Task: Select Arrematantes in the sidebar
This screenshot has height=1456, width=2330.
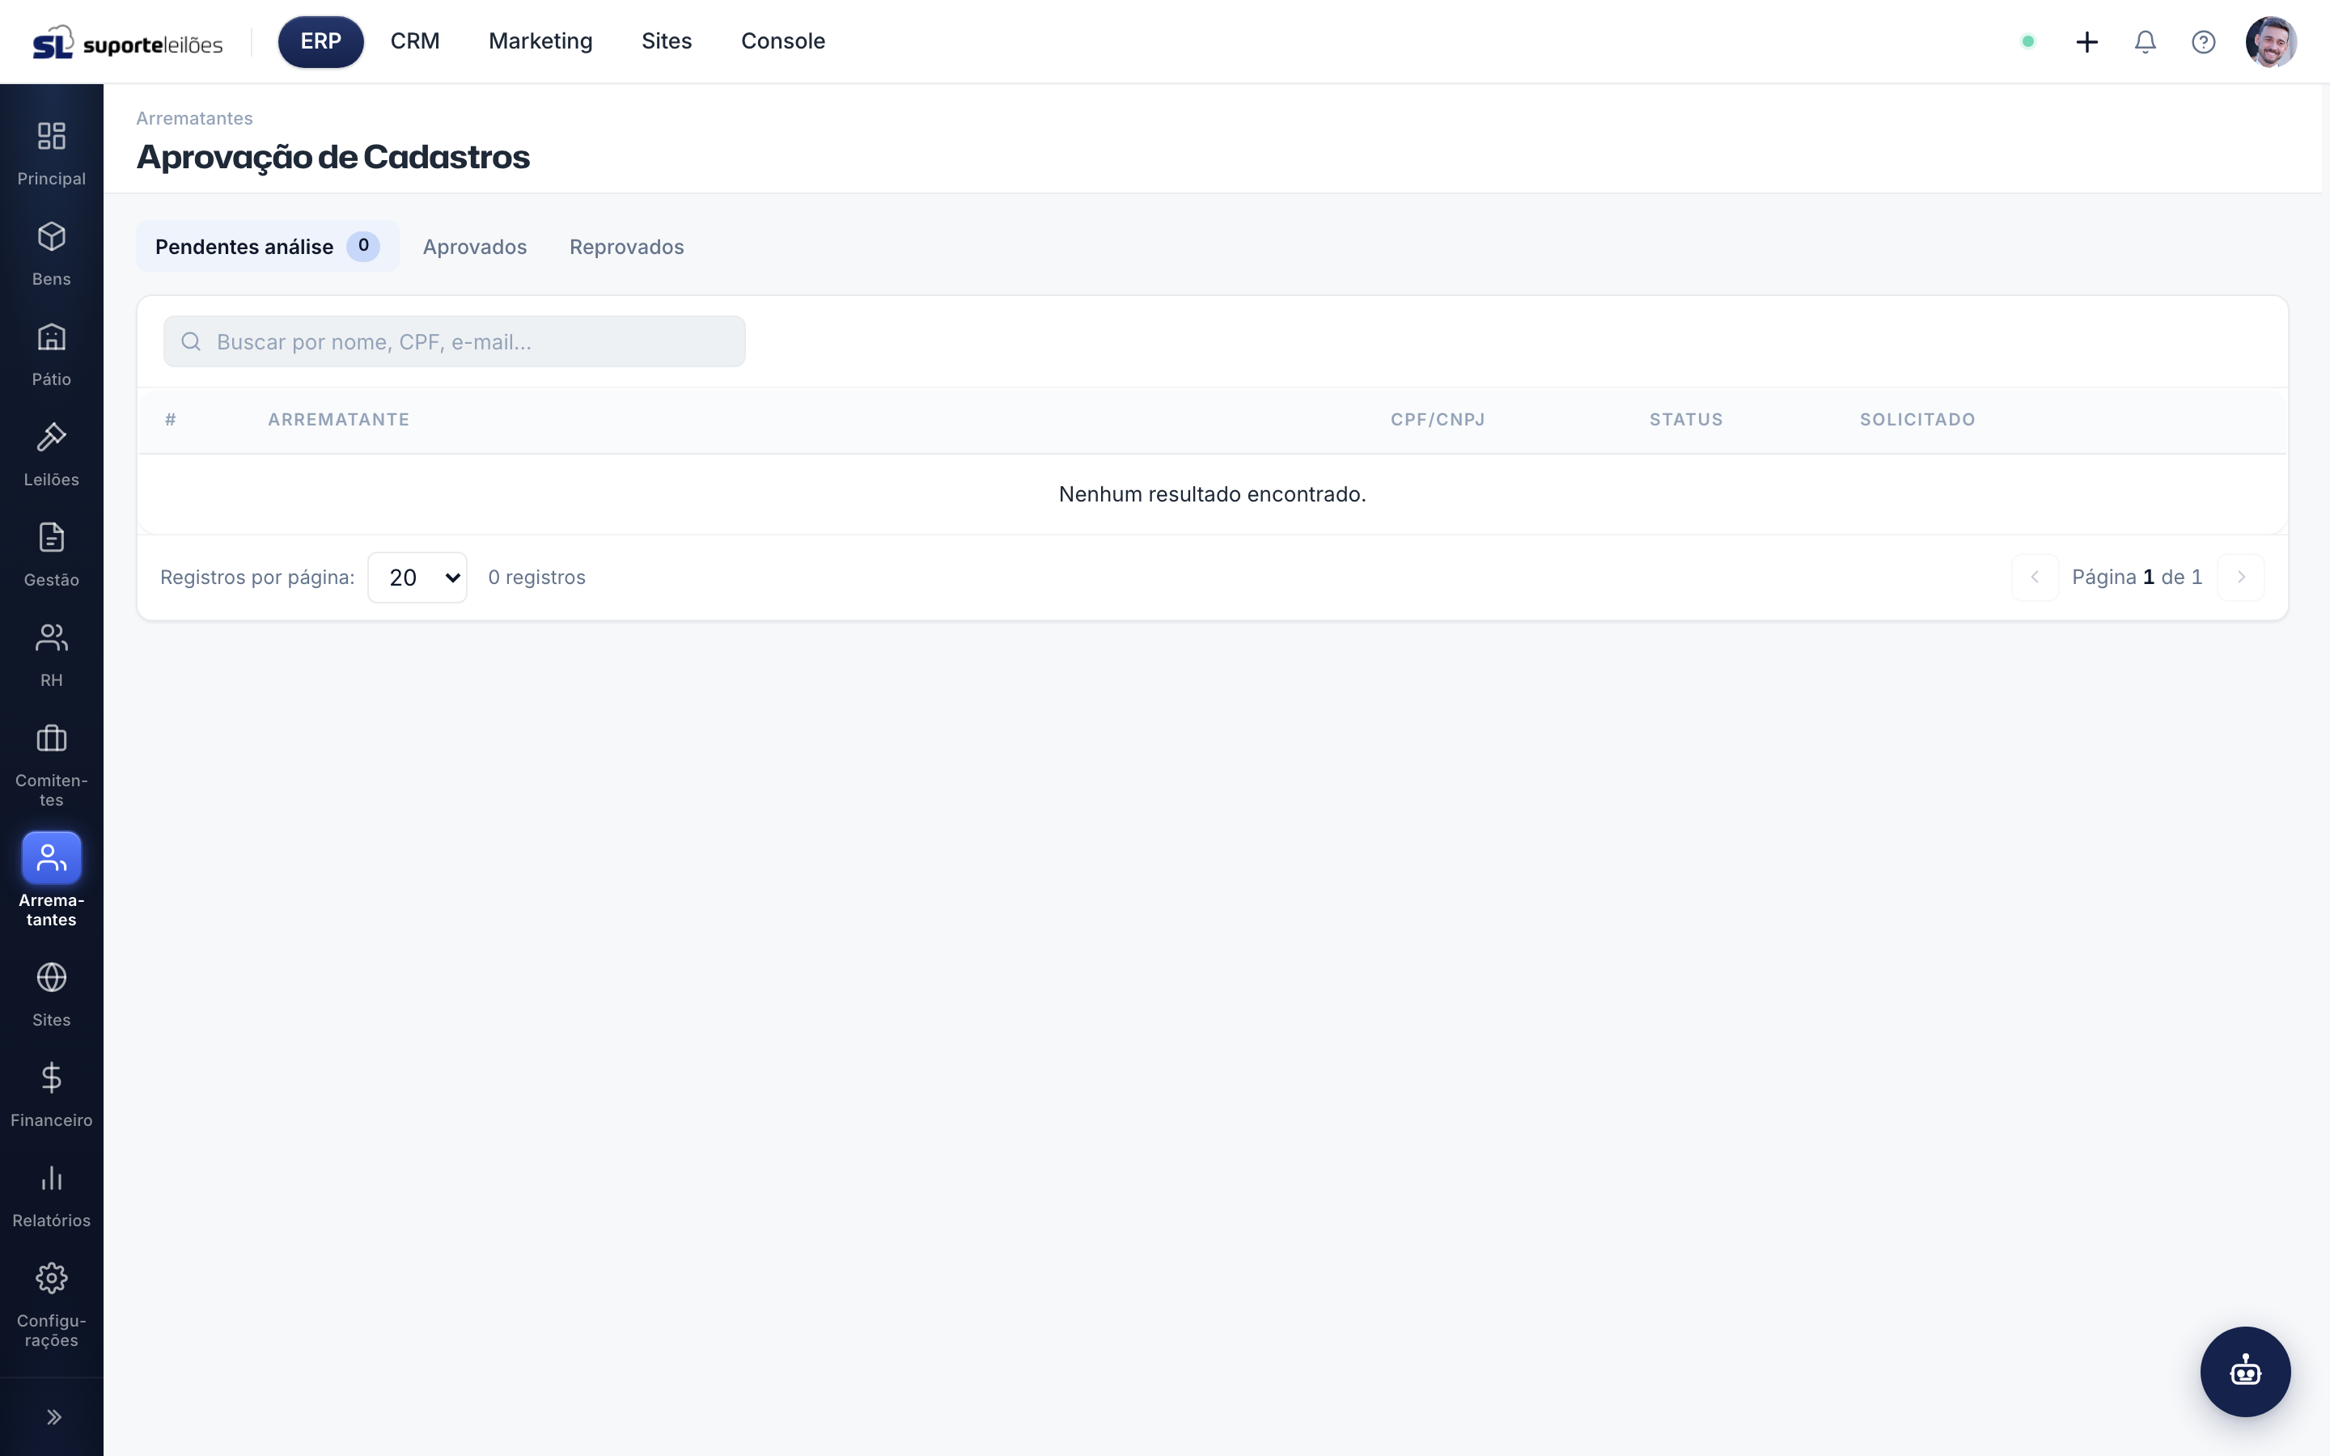Action: coord(51,880)
